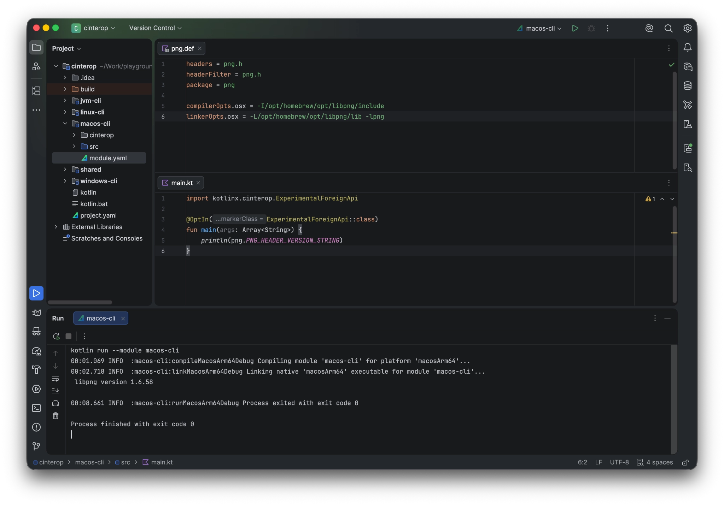Go to line via 6:2 position indicator

pos(583,462)
